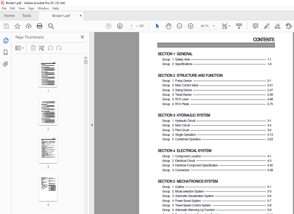Activate the Hand pan tool
The image size is (294, 214).
click(168, 26)
